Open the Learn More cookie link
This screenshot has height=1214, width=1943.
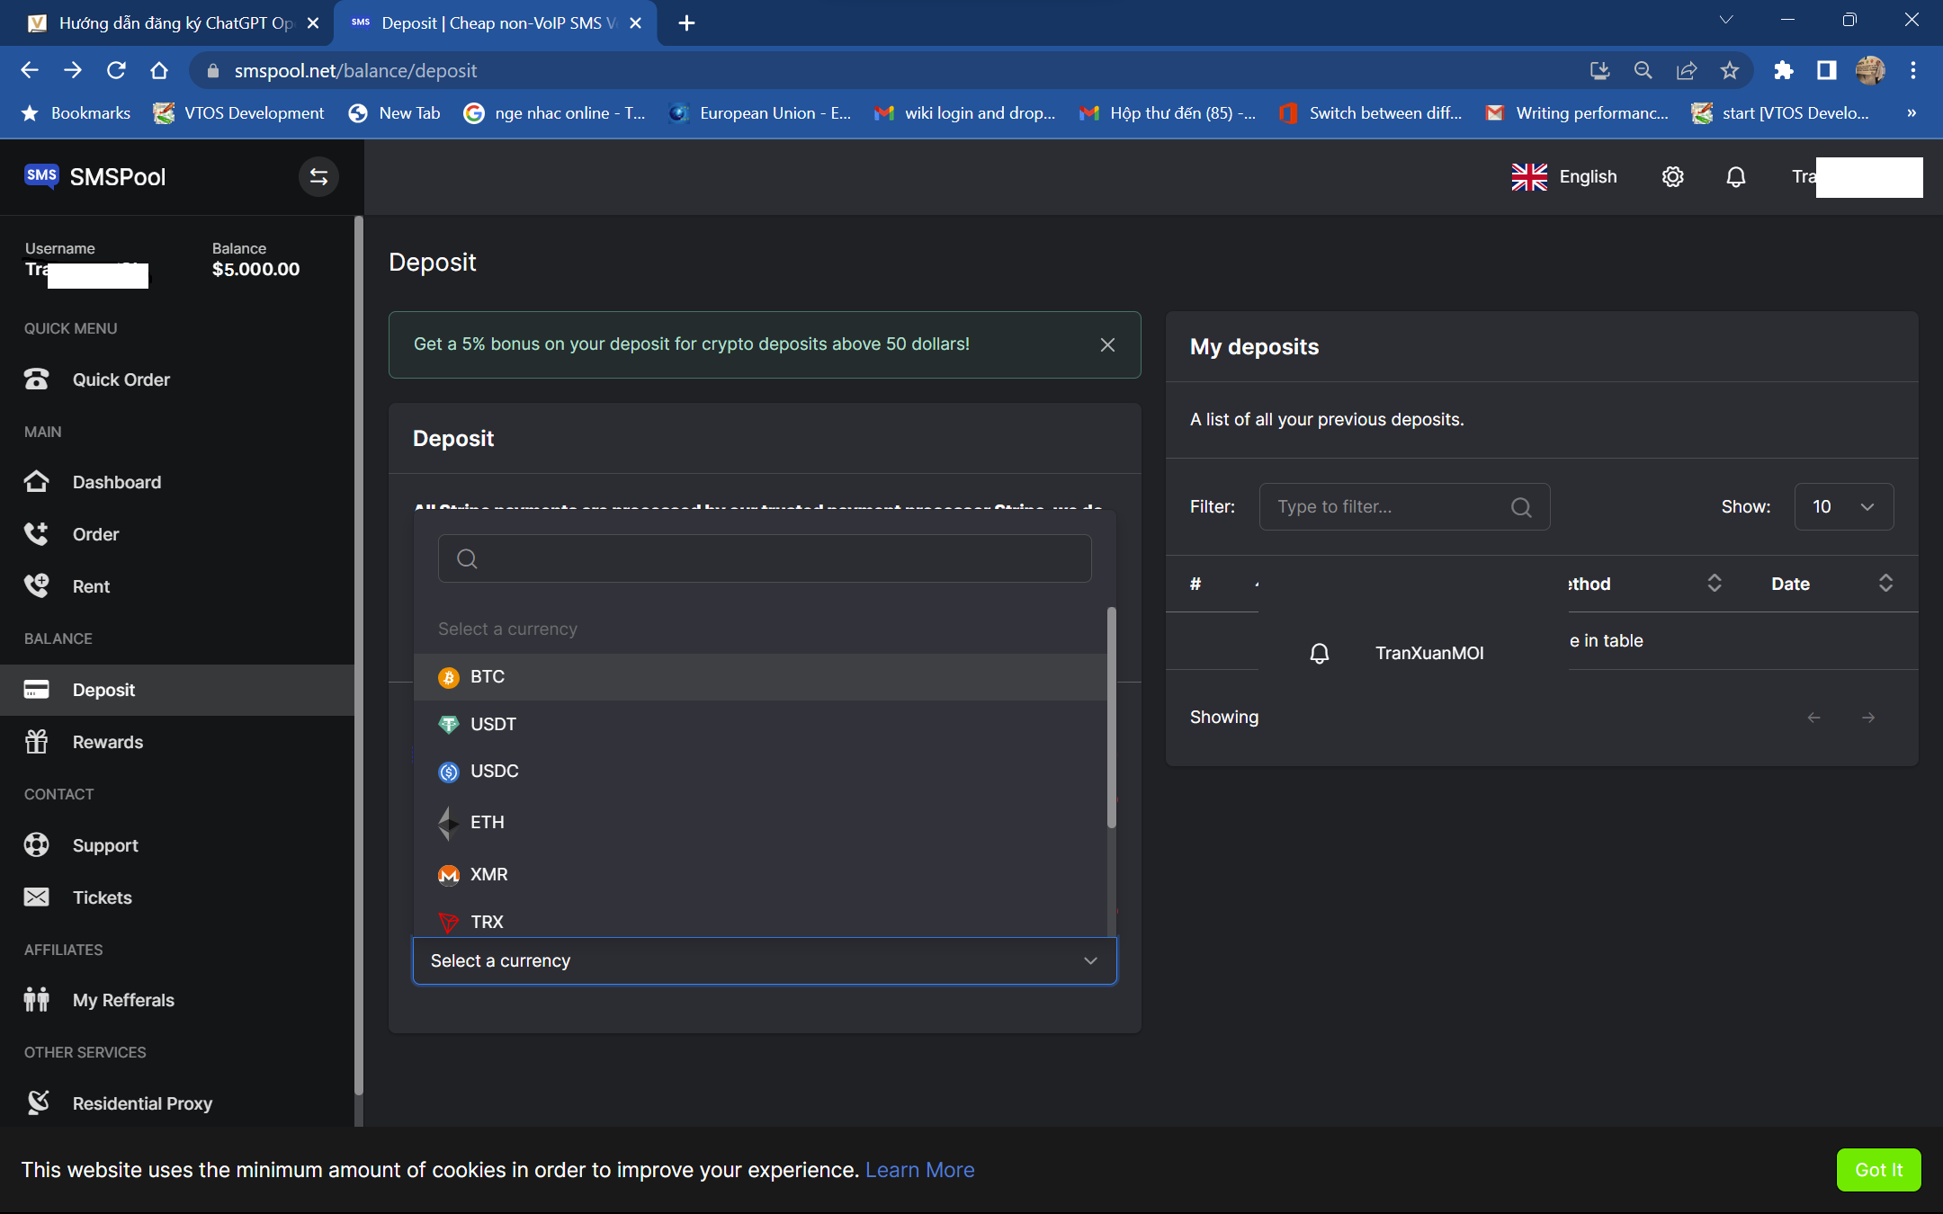919,1170
